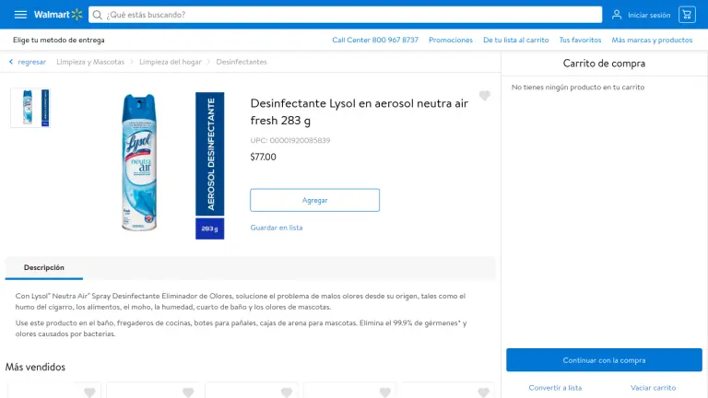Open the hamburger menu icon
This screenshot has height=398, width=708.
pos(20,15)
